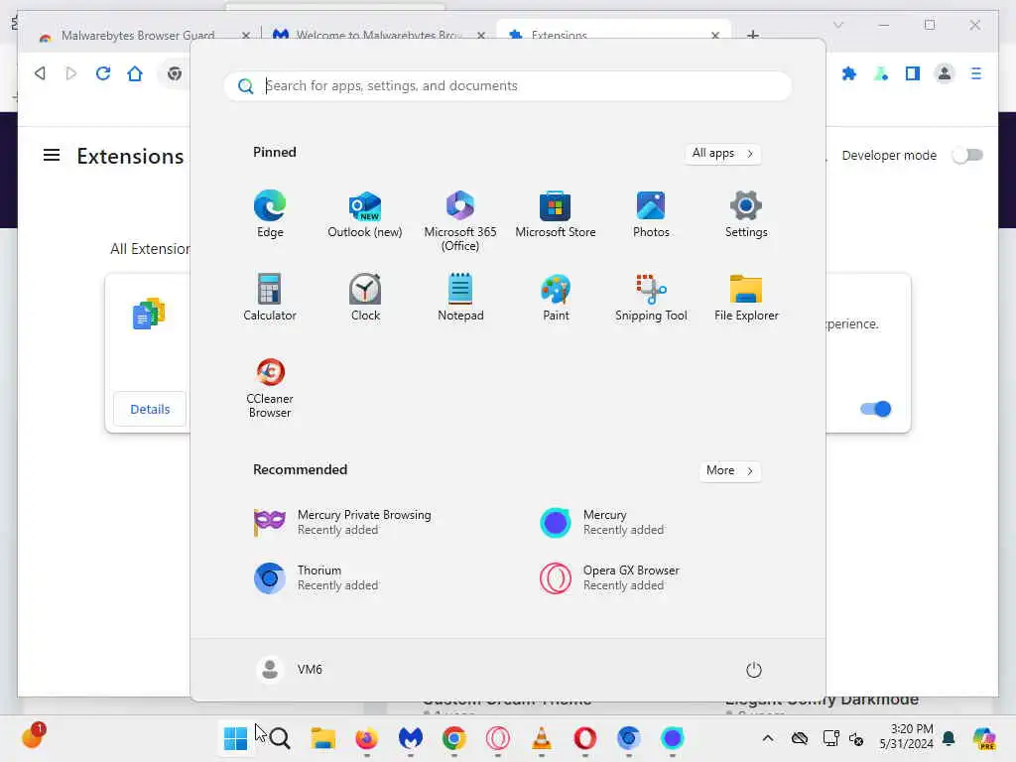The width and height of the screenshot is (1016, 762).
Task: Open the Snipping Tool
Action: 651,298
